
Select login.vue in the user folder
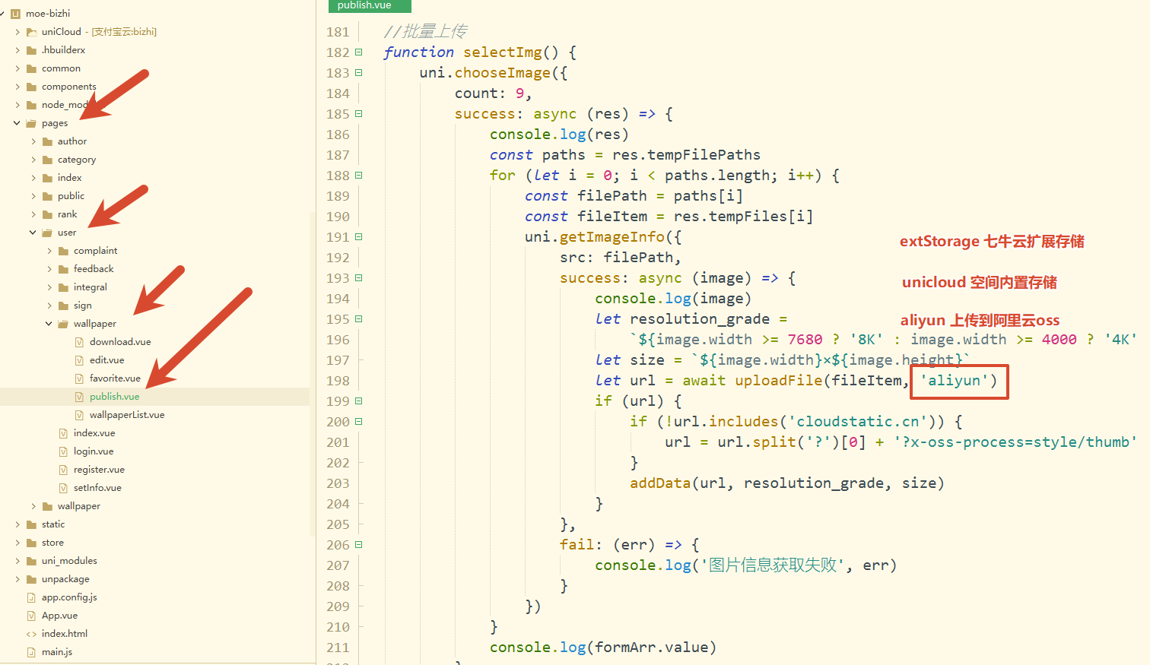[94, 451]
